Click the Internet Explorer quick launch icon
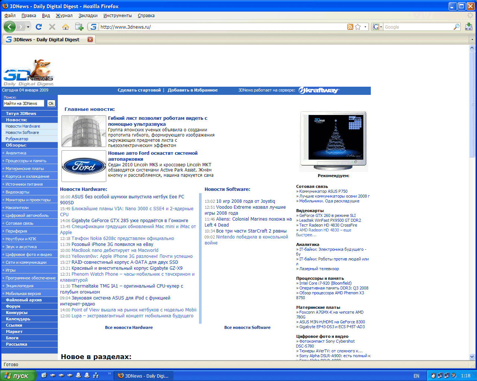The image size is (477, 381). click(44, 376)
